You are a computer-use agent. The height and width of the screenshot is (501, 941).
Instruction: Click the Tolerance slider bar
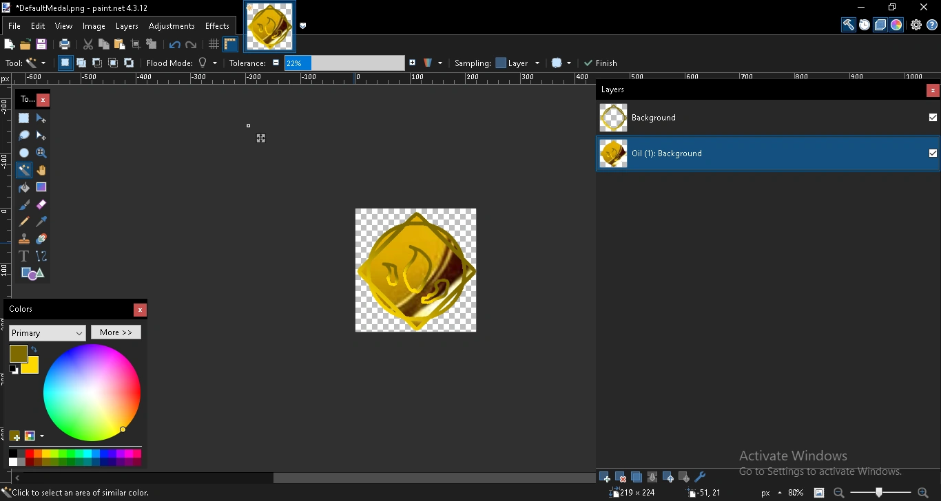pyautogui.click(x=344, y=63)
